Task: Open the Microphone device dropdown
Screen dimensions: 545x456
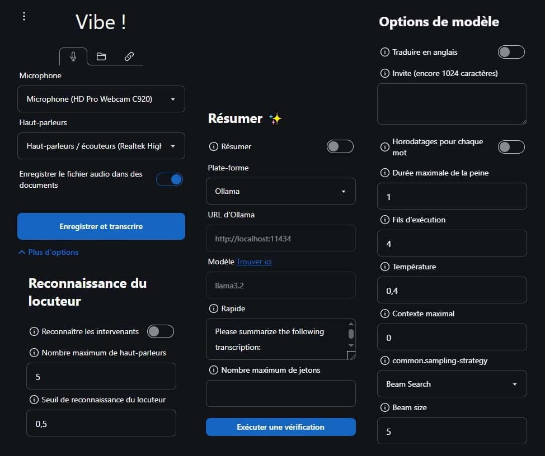Action: click(101, 99)
